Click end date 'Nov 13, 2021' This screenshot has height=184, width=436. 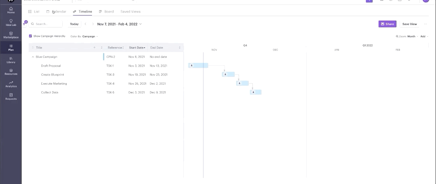(x=158, y=66)
